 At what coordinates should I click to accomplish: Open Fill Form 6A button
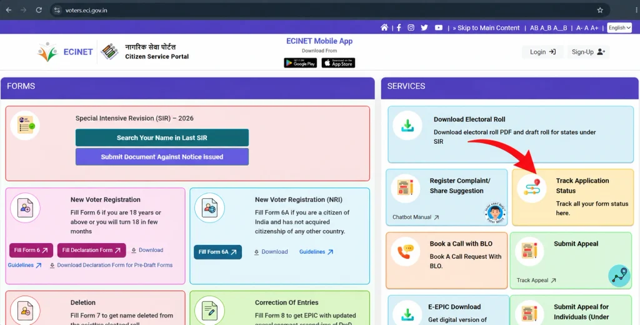click(x=217, y=252)
